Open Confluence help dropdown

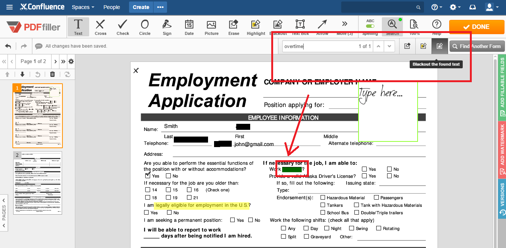point(437,7)
